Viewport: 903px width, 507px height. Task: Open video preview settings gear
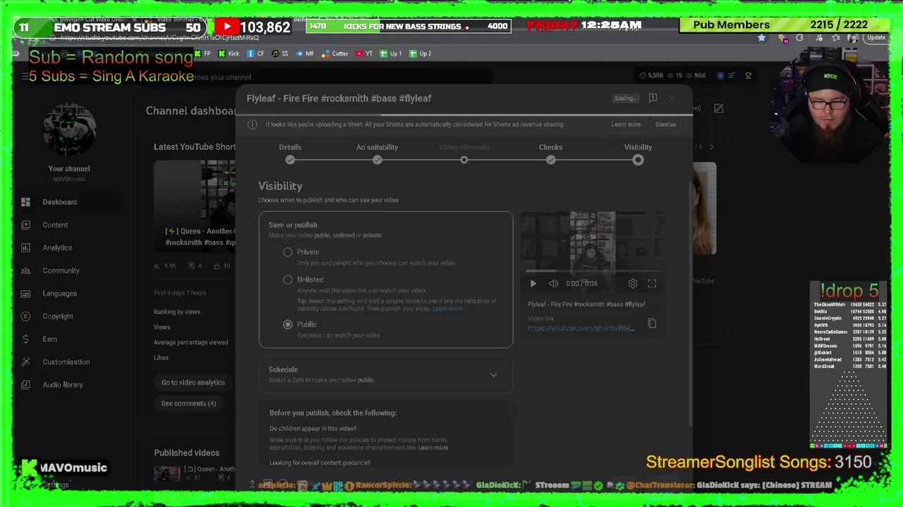pos(633,284)
